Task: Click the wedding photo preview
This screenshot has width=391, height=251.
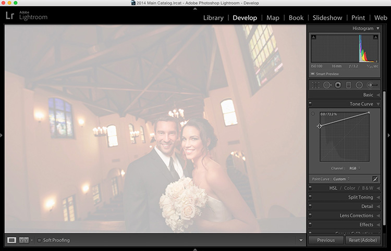Action: click(x=155, y=129)
